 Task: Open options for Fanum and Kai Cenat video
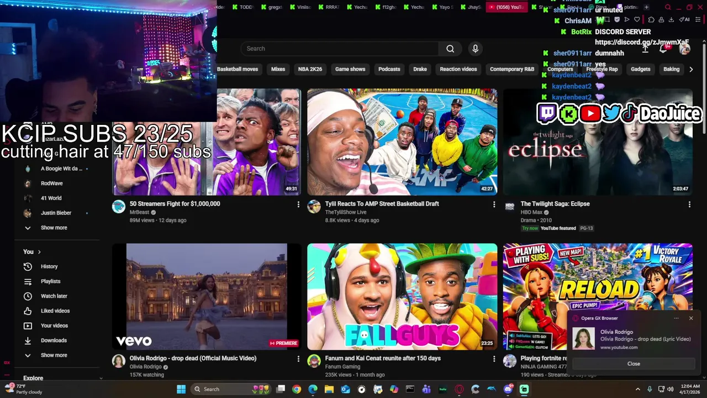[494, 359]
